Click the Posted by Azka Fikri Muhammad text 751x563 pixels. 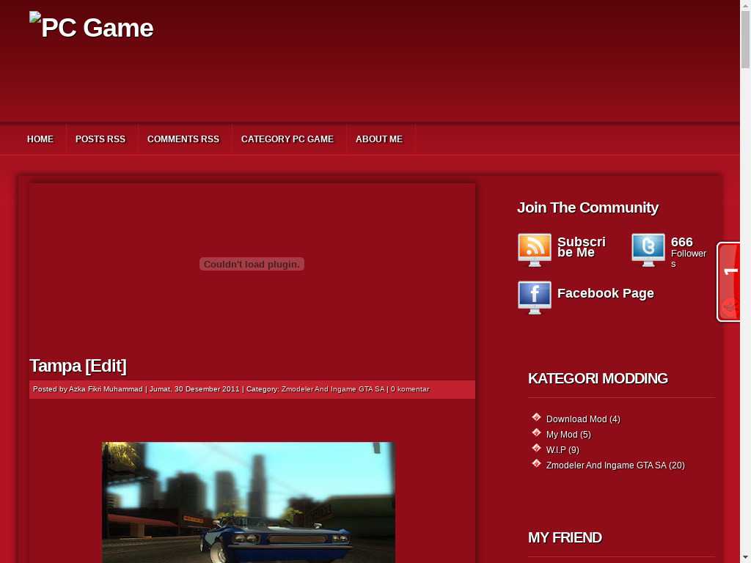pyautogui.click(x=88, y=389)
